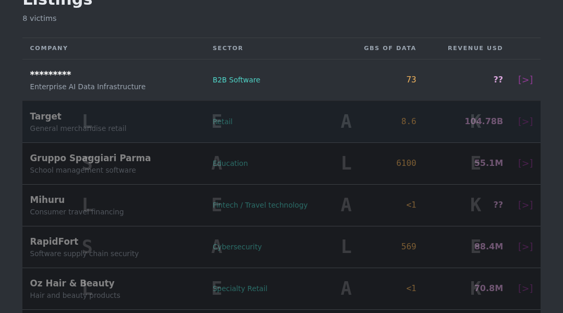
Task: Expand the Oz Hair & Beauty [>] arrow
Action: click(525, 288)
